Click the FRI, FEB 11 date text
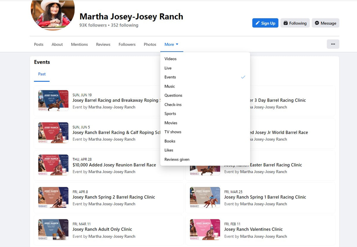Viewport: 357px width, 247px height. (232, 224)
